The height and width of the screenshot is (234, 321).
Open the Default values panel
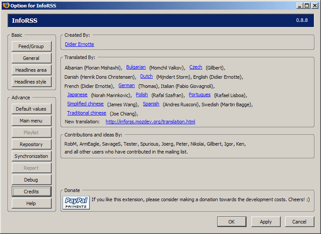click(32, 109)
